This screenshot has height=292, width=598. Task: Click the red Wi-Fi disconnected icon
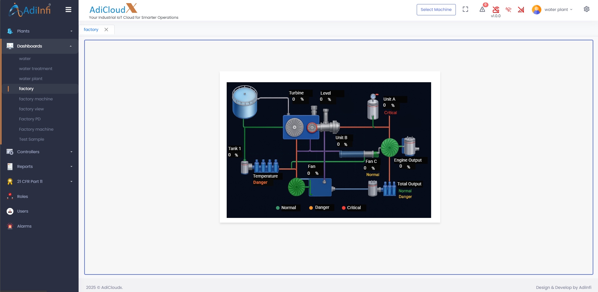508,10
